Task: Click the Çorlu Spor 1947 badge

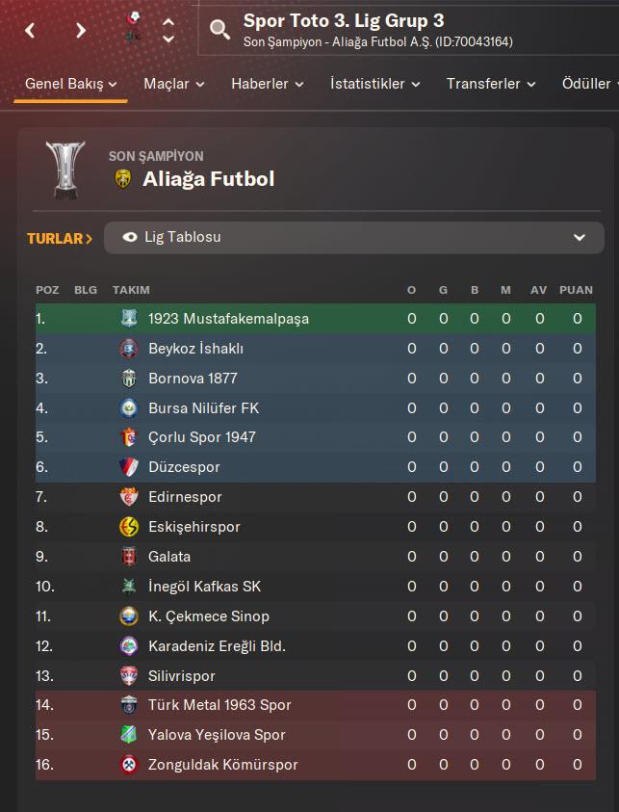Action: click(129, 437)
